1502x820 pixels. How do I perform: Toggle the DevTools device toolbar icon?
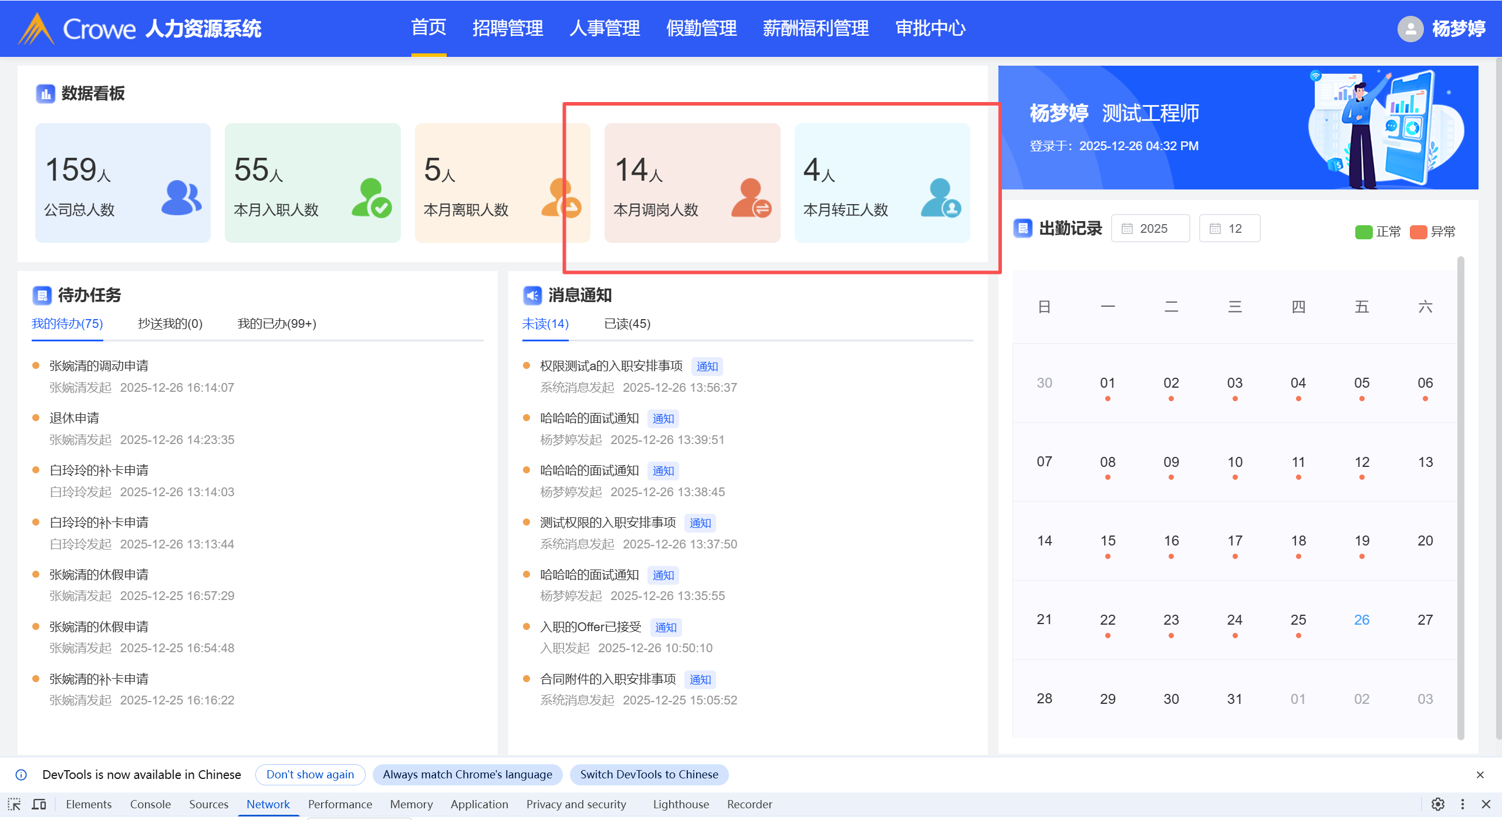[39, 804]
